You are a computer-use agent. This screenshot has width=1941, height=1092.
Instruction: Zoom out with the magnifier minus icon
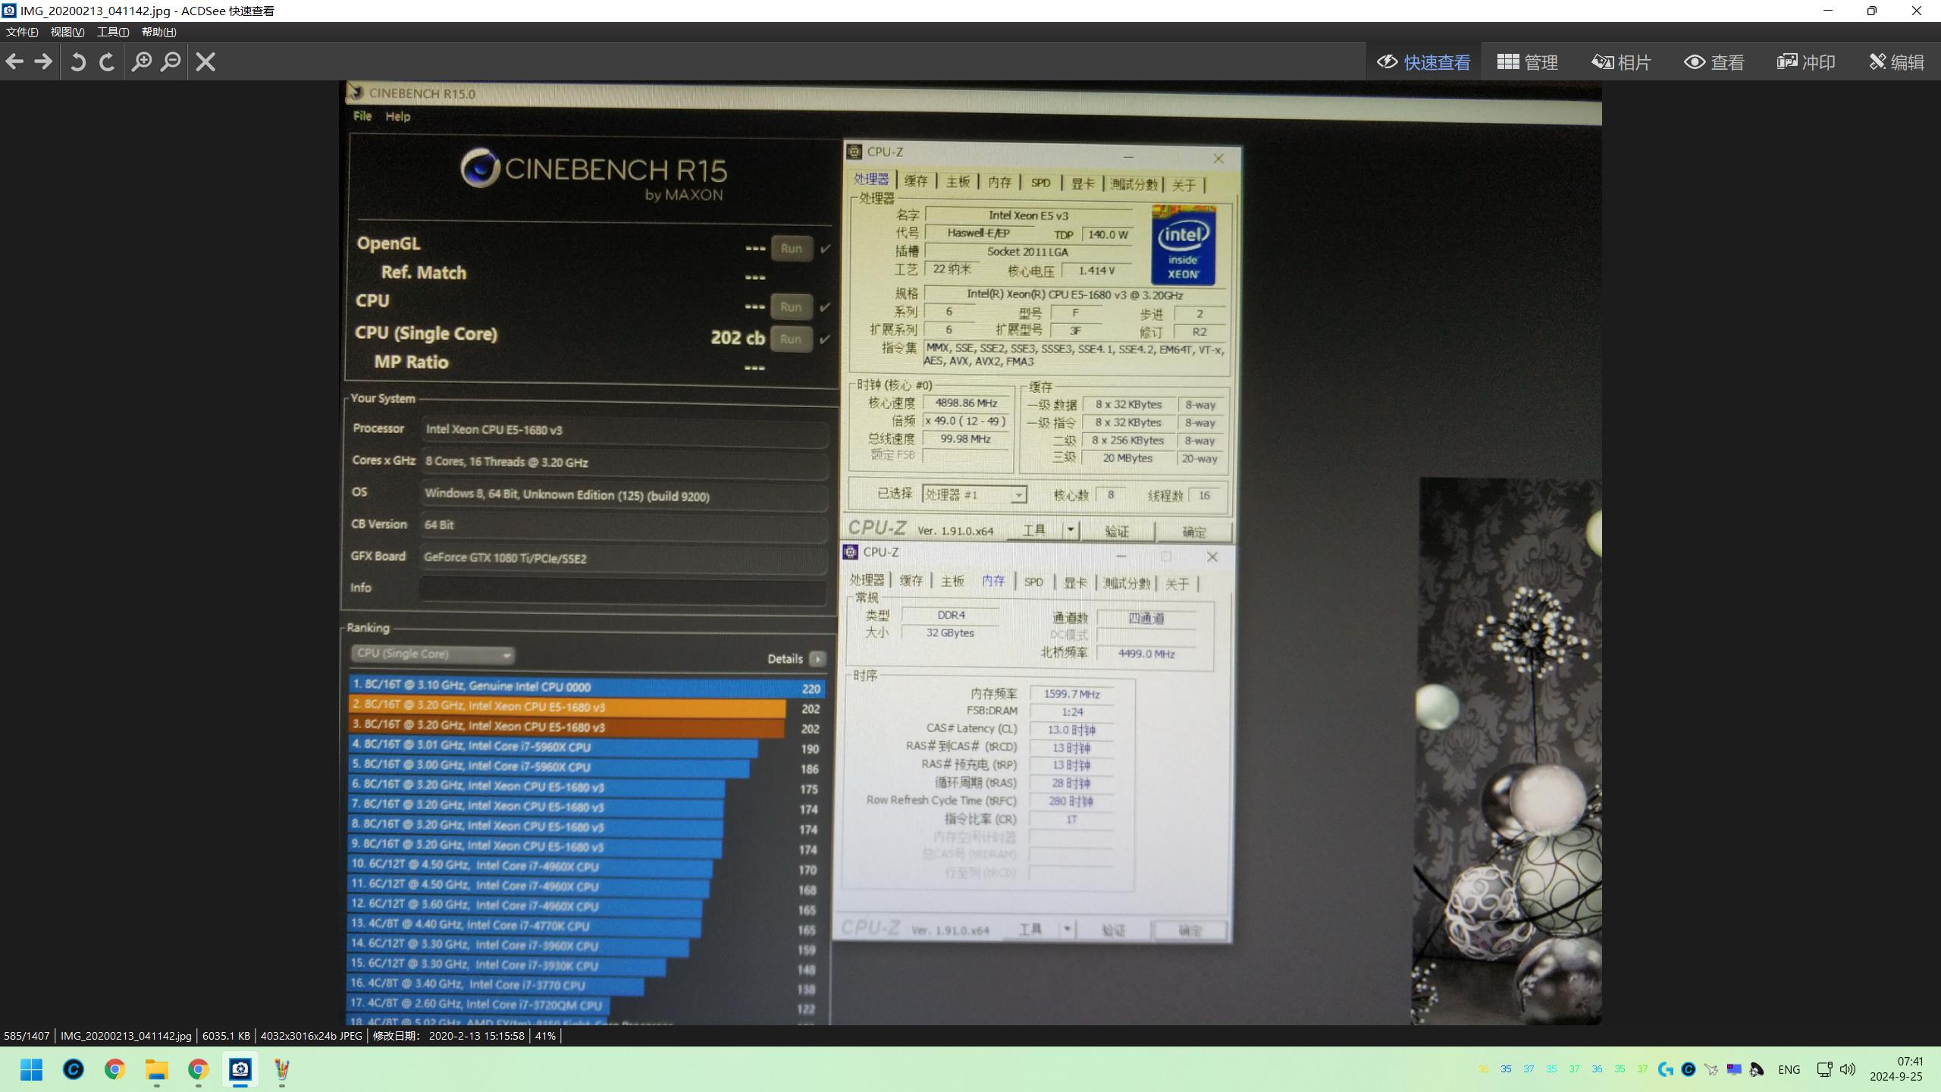[x=171, y=61]
